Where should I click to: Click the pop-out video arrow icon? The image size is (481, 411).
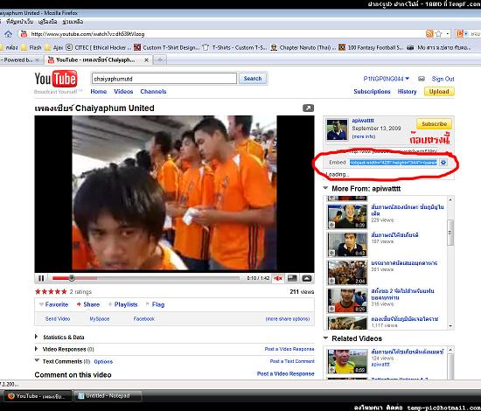click(x=309, y=108)
